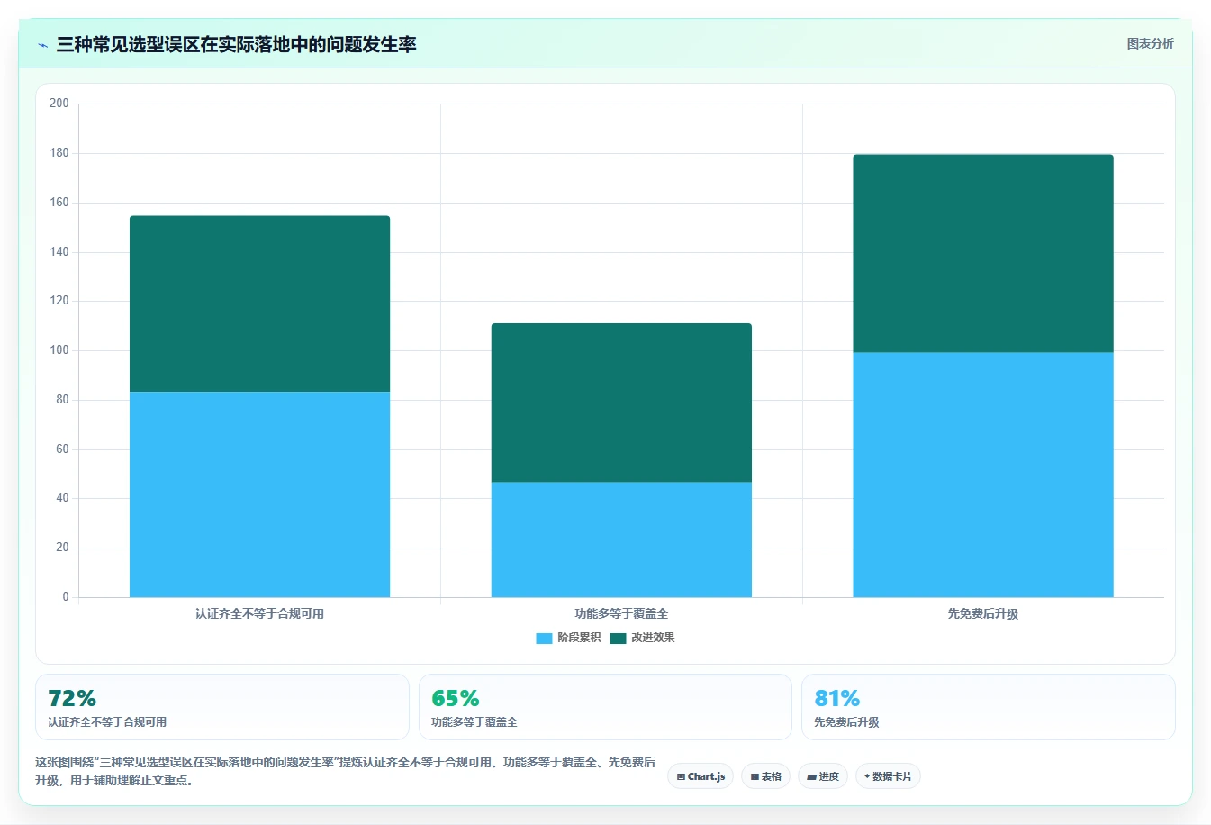Click the 表格 tag
1211x825 pixels.
(765, 776)
